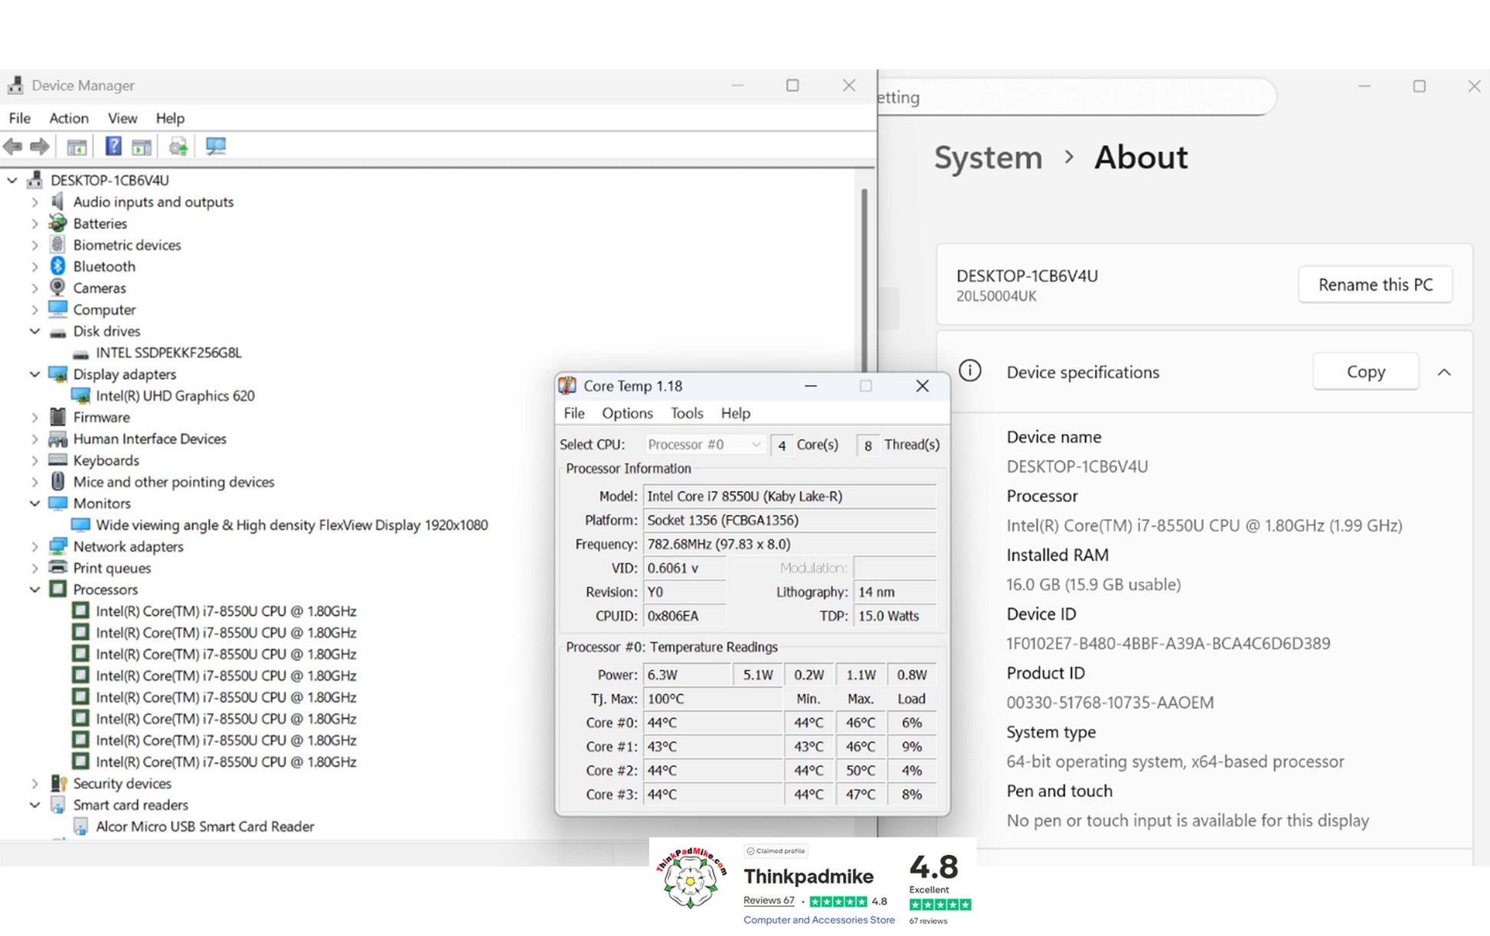
Task: Open the Select CPU Processor #0 dropdown
Action: pos(704,445)
